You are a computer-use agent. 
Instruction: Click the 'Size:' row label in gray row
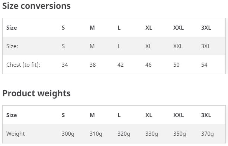[12, 46]
